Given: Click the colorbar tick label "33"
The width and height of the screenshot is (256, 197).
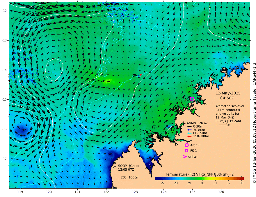Looking at the screenshot, I should coord(242,183).
